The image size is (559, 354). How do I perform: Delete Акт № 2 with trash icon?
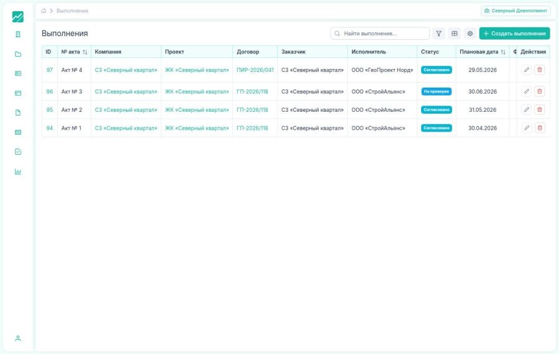(540, 110)
